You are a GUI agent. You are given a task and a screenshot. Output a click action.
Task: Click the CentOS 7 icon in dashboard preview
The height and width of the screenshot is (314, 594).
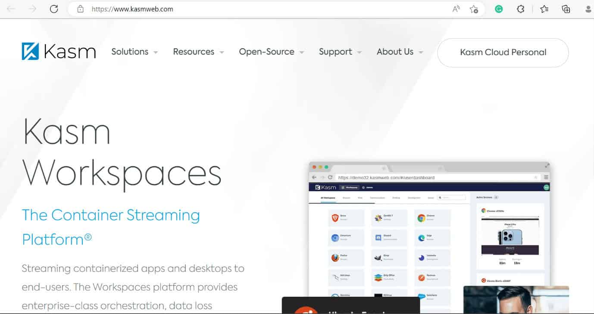point(378,218)
